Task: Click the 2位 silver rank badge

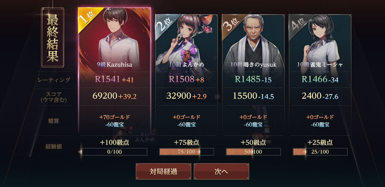Action: coord(164,24)
